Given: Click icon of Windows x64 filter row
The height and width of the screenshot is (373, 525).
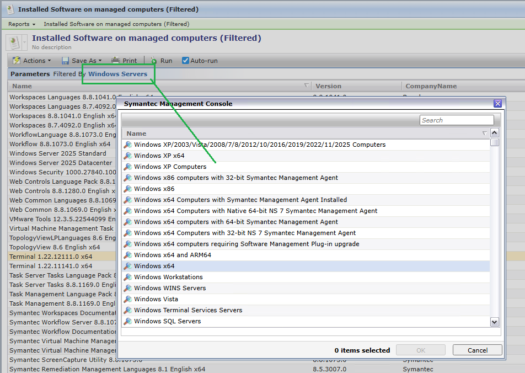Looking at the screenshot, I should point(127,266).
